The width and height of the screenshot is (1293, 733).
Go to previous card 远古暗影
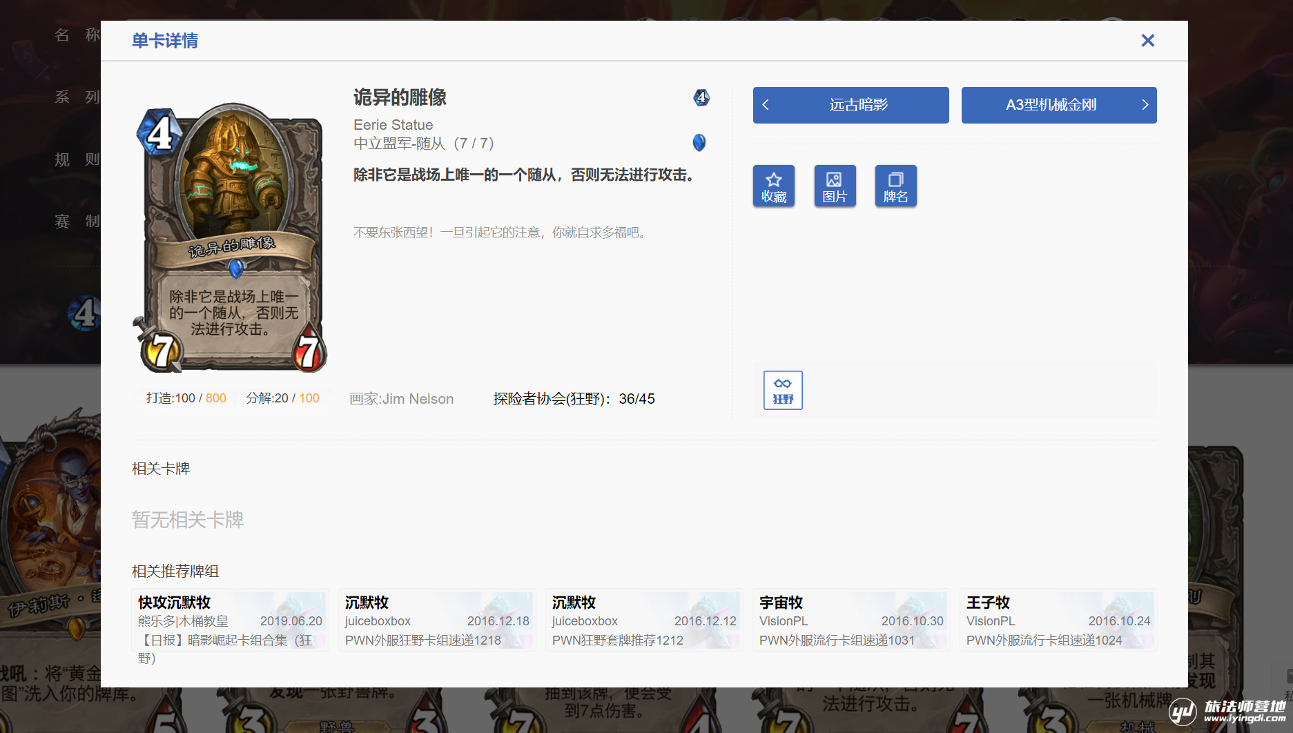pyautogui.click(x=858, y=105)
